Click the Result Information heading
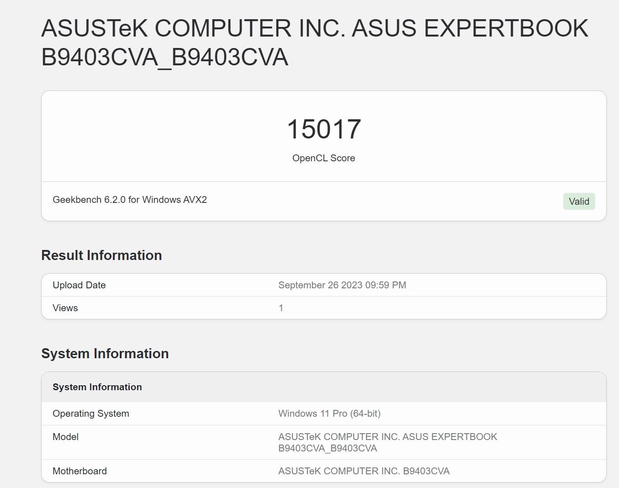Screen dimensions: 619x488 pyautogui.click(x=101, y=255)
